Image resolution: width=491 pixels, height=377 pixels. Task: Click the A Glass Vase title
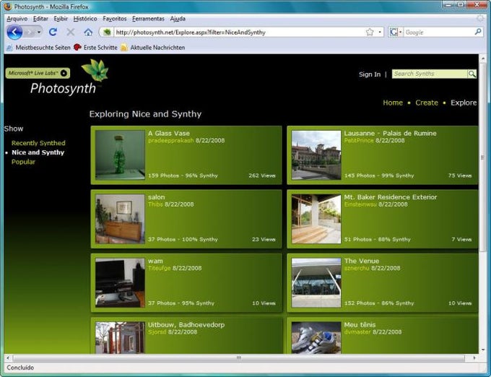(x=169, y=134)
